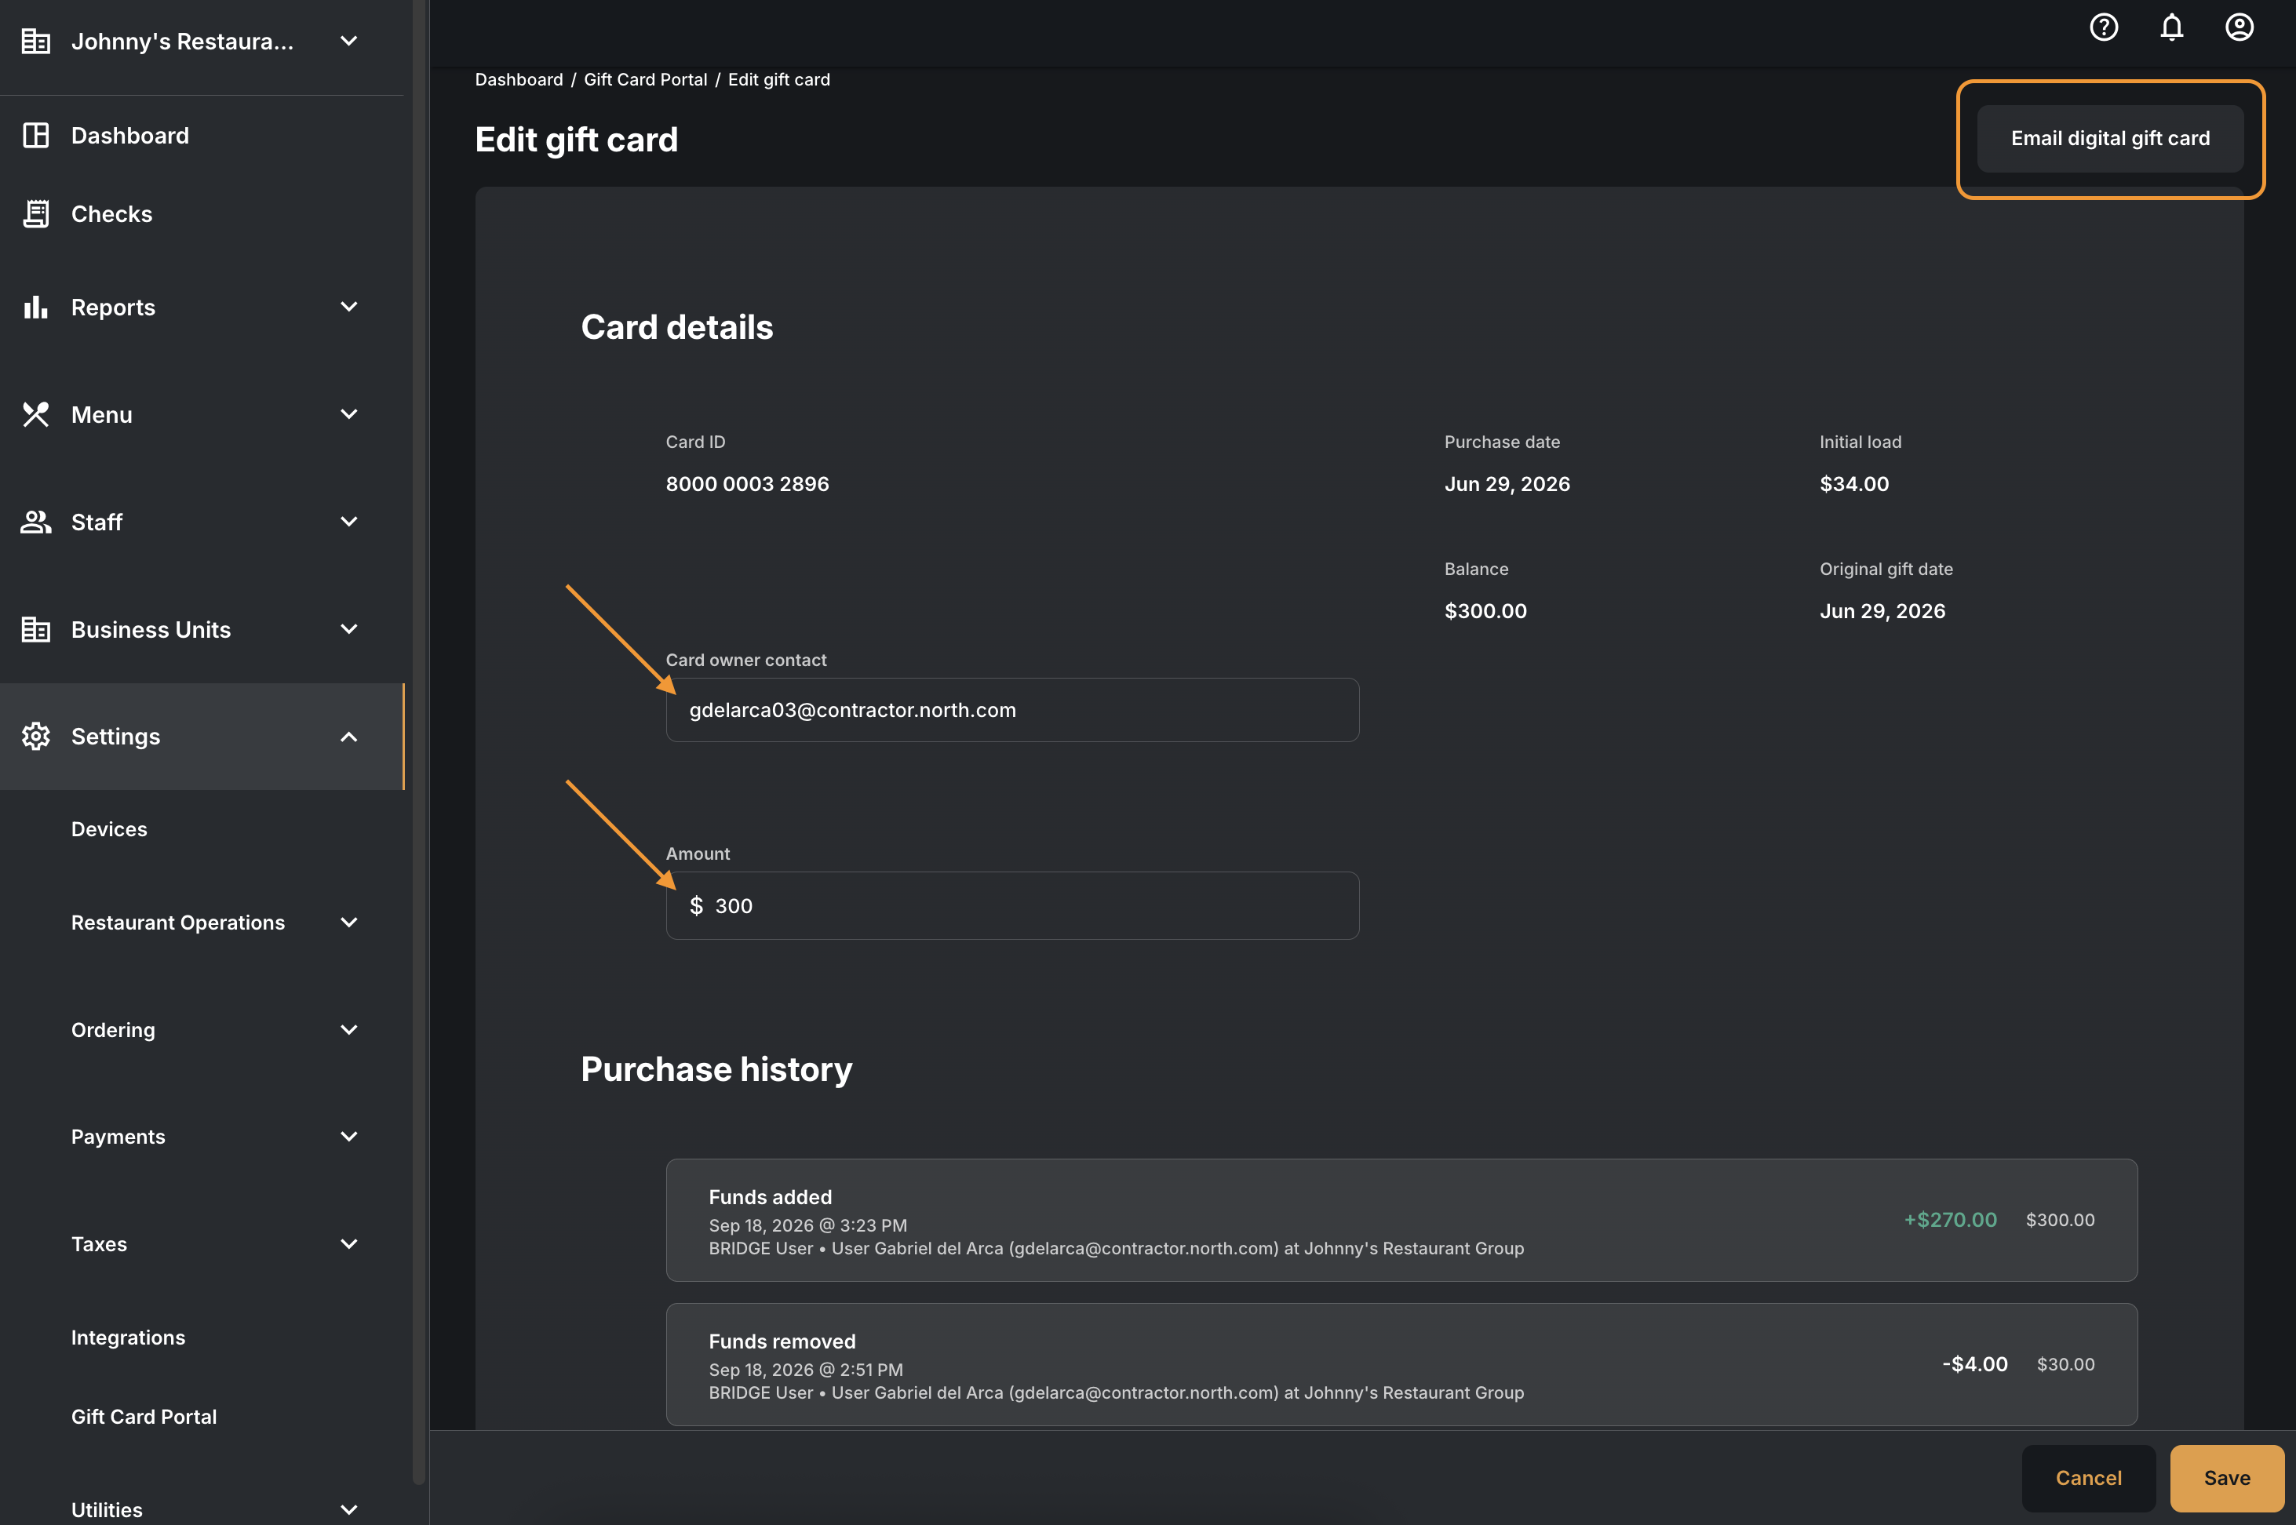The width and height of the screenshot is (2296, 1525).
Task: Click the Cancel button
Action: (x=2089, y=1478)
